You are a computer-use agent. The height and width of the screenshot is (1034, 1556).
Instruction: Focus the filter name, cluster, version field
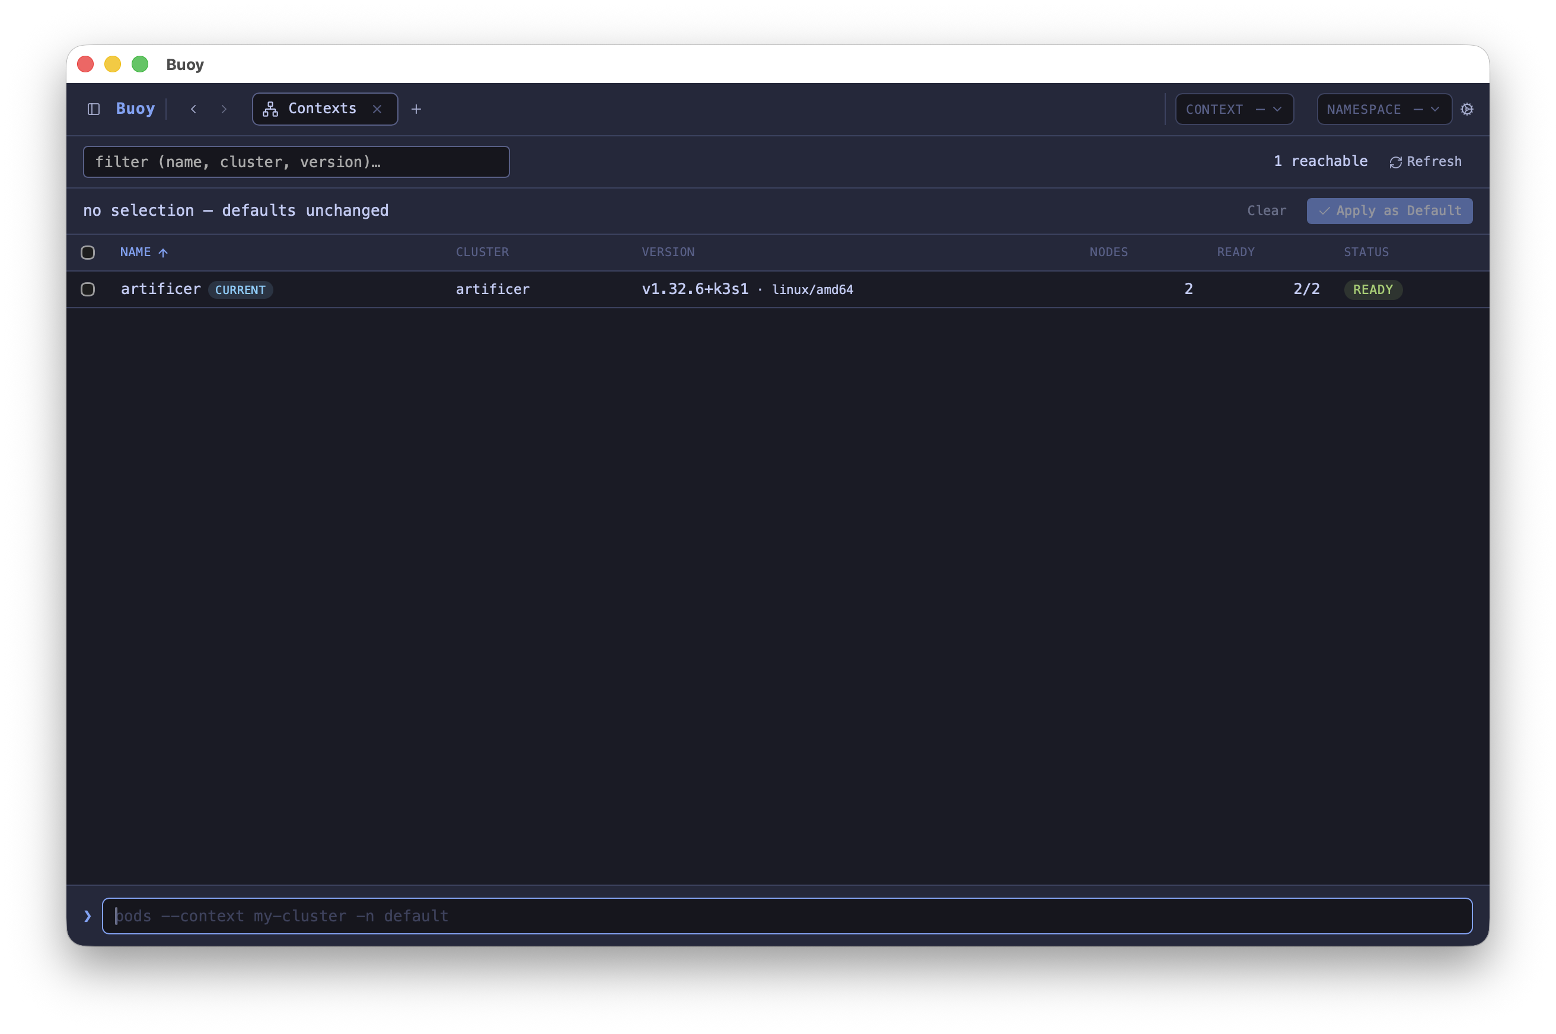(296, 161)
